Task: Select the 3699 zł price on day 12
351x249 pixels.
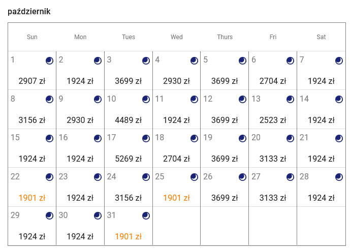Action: coord(225,120)
